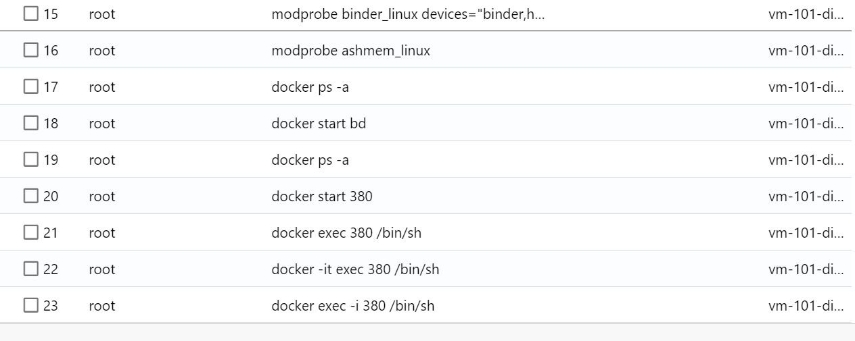Tick the checkbox for row 16
Screen dimensions: 855x341
[31, 51]
